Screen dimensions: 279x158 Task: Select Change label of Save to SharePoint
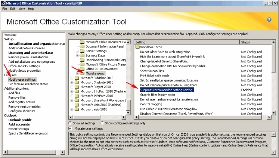point(164,61)
